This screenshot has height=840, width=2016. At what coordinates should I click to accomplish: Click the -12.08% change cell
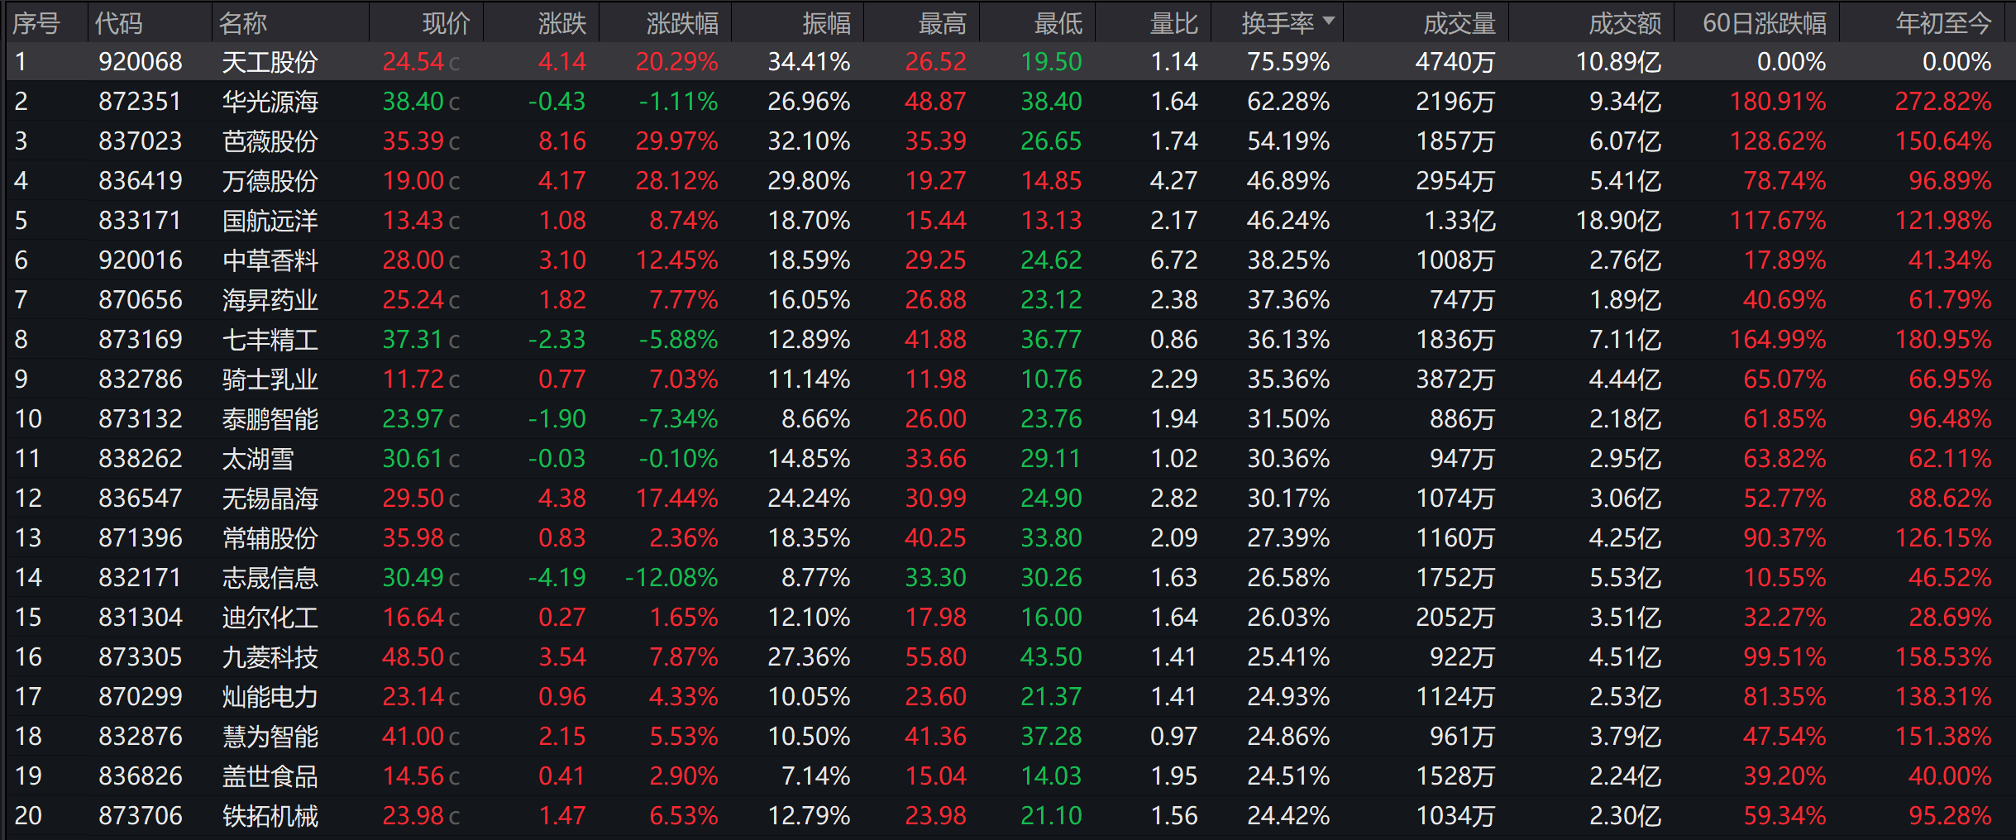[x=671, y=578]
